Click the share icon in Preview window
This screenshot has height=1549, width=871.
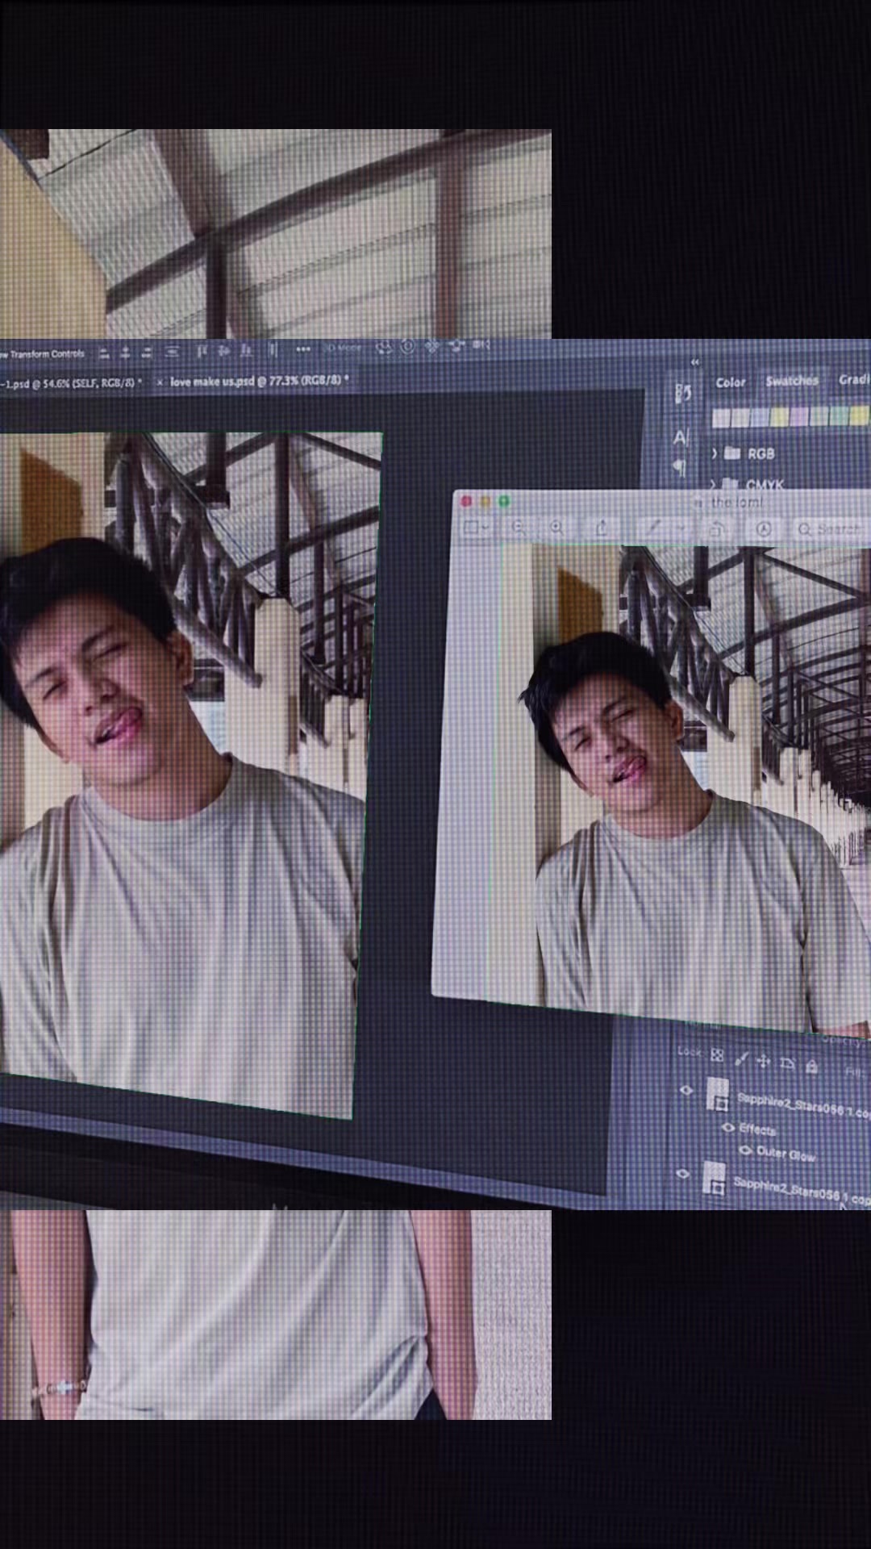(x=602, y=528)
